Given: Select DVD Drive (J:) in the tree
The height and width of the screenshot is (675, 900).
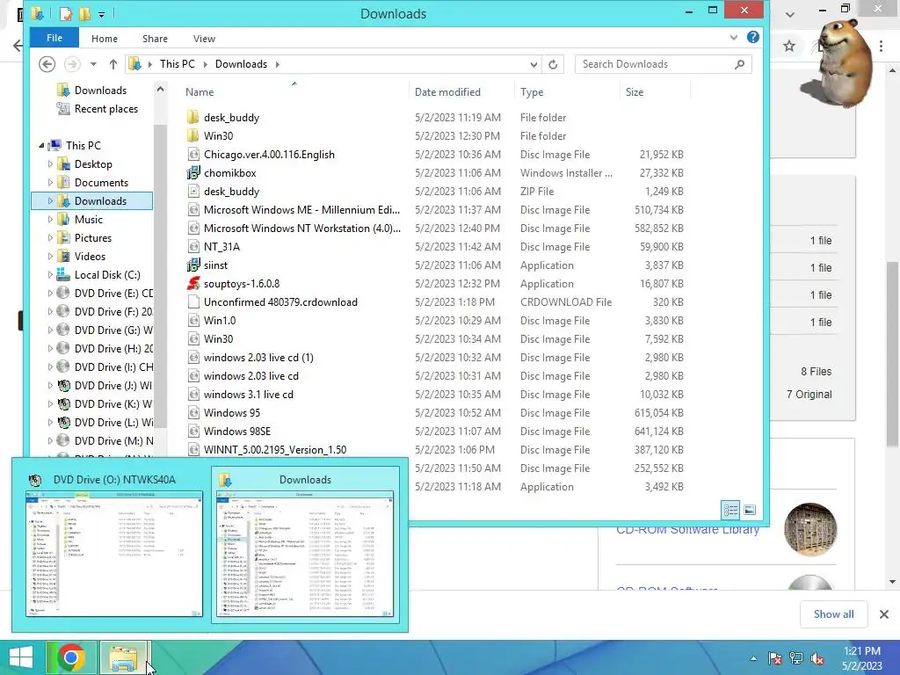Looking at the screenshot, I should 113,386.
